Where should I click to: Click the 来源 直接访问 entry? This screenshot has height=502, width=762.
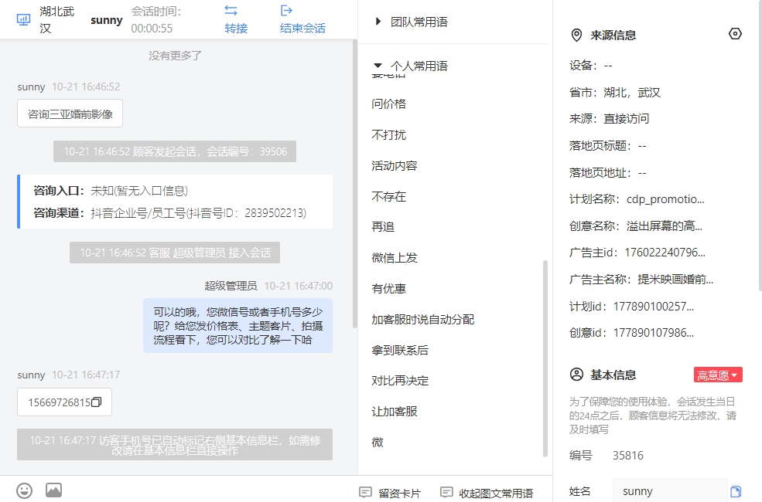pos(609,119)
